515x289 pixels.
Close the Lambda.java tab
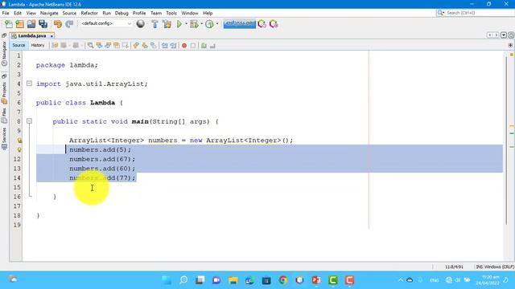[x=51, y=36]
